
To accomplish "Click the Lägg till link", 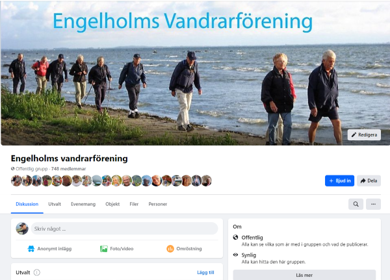I will [x=205, y=273].
